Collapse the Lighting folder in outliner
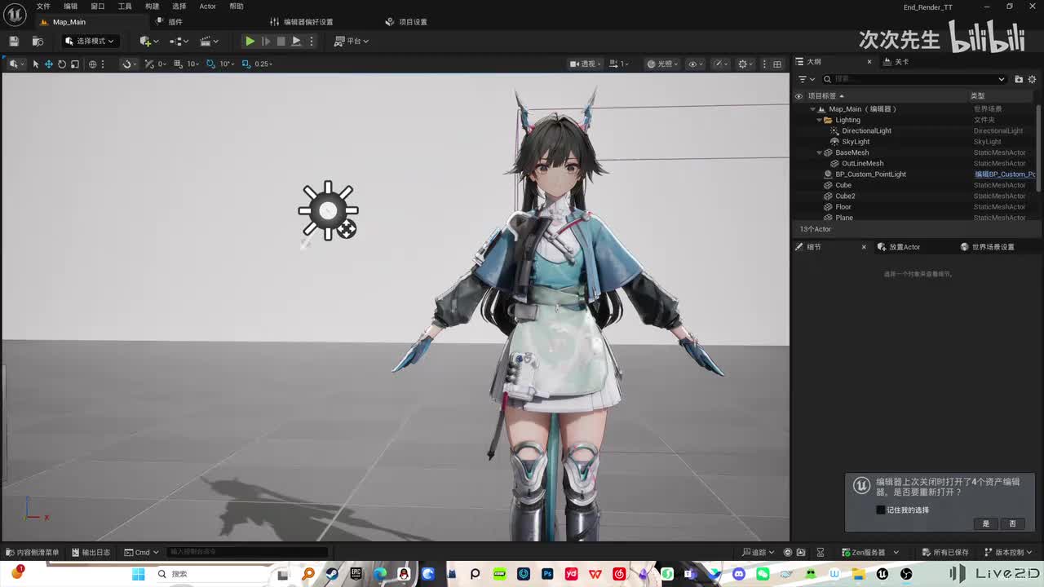Screen dimensions: 1044x587 click(x=819, y=120)
